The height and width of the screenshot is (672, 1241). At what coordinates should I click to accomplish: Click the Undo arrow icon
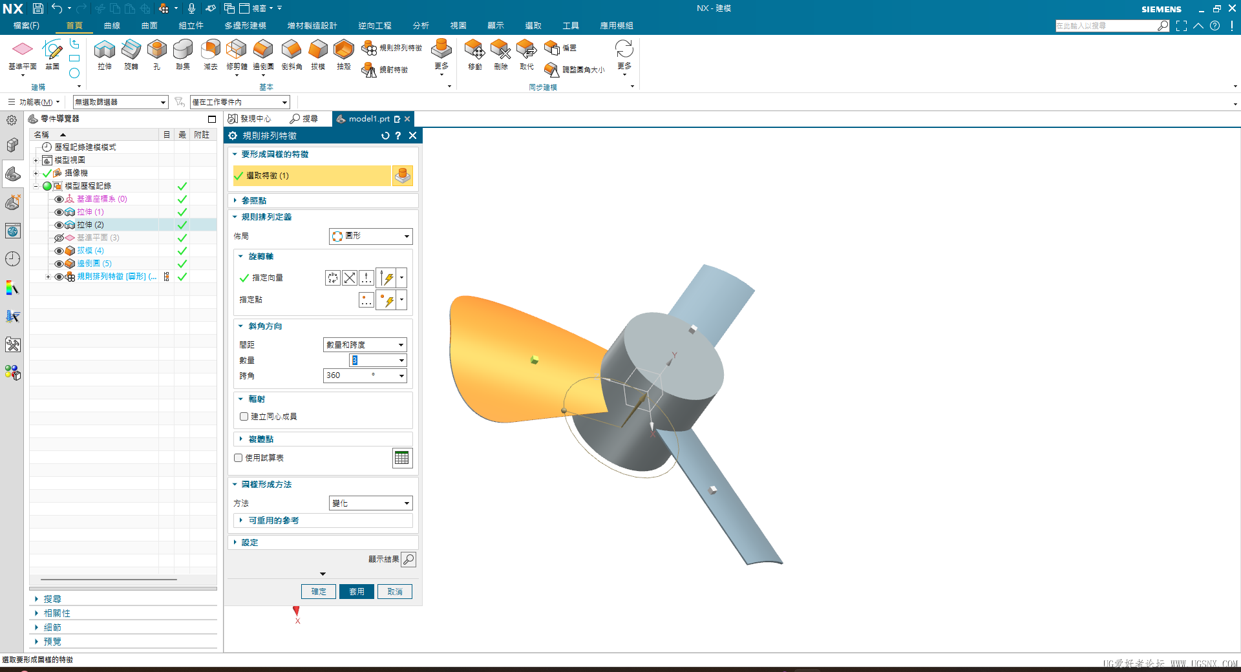coord(57,8)
